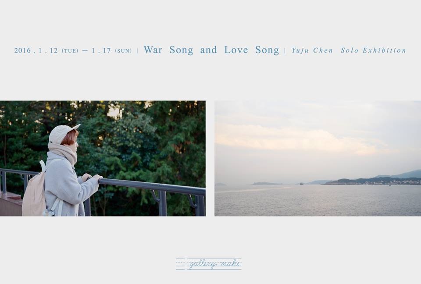421x284 pixels.
Task: Click the Solo Exhibition text
Action: 374,50
